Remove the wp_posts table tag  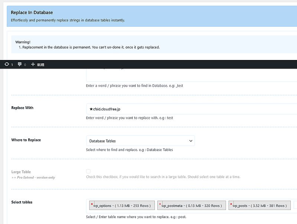click(x=231, y=204)
